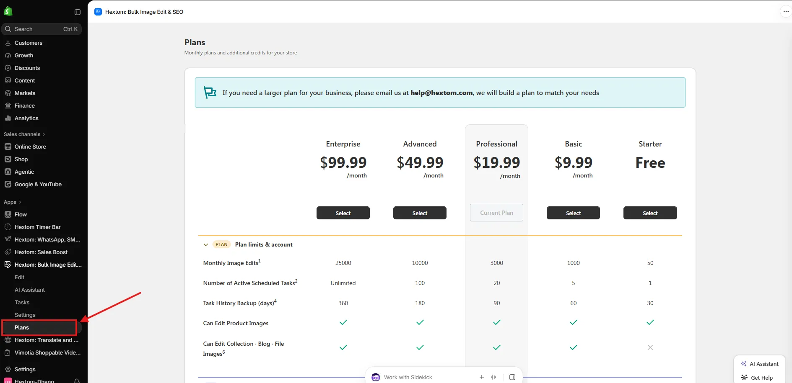The width and height of the screenshot is (792, 383).
Task: Collapse Plan limits & account section
Action: pos(206,245)
